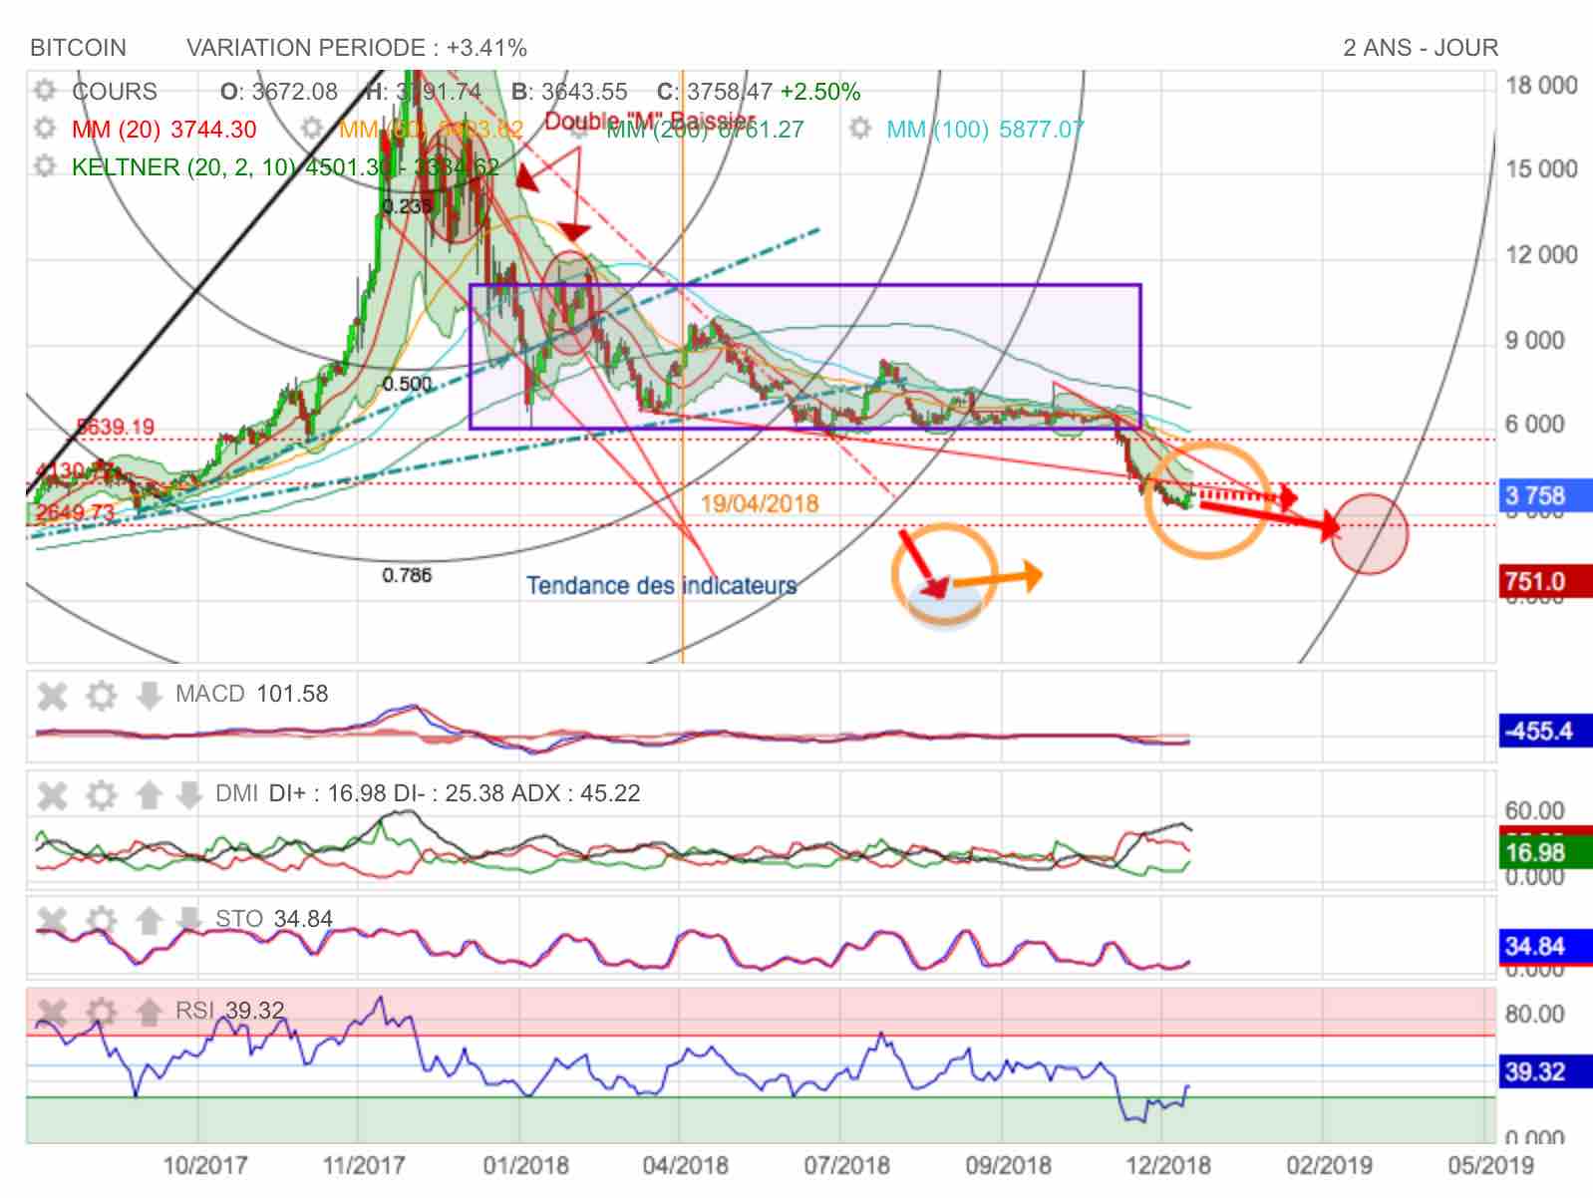Screen dimensions: 1593x1198
Task: Click the 02/2019 date axis label
Action: pos(1330,1165)
